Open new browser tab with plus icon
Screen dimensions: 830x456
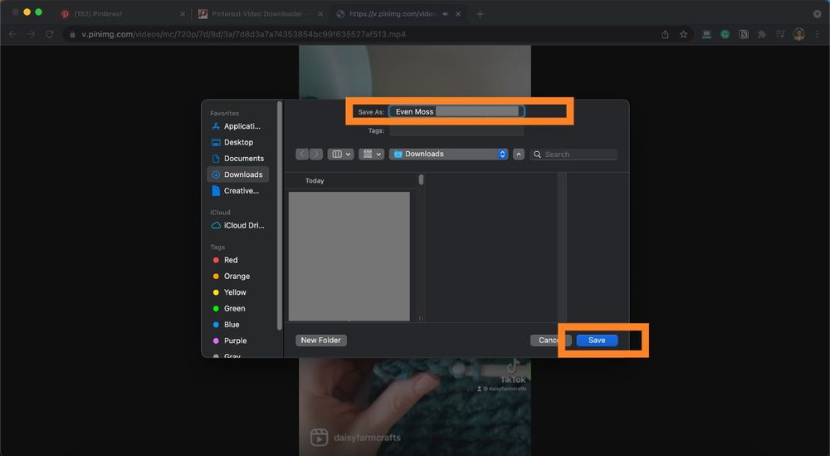480,14
